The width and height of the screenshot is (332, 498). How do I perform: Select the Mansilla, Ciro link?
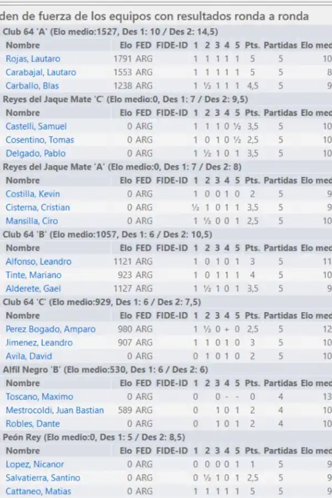(x=32, y=221)
